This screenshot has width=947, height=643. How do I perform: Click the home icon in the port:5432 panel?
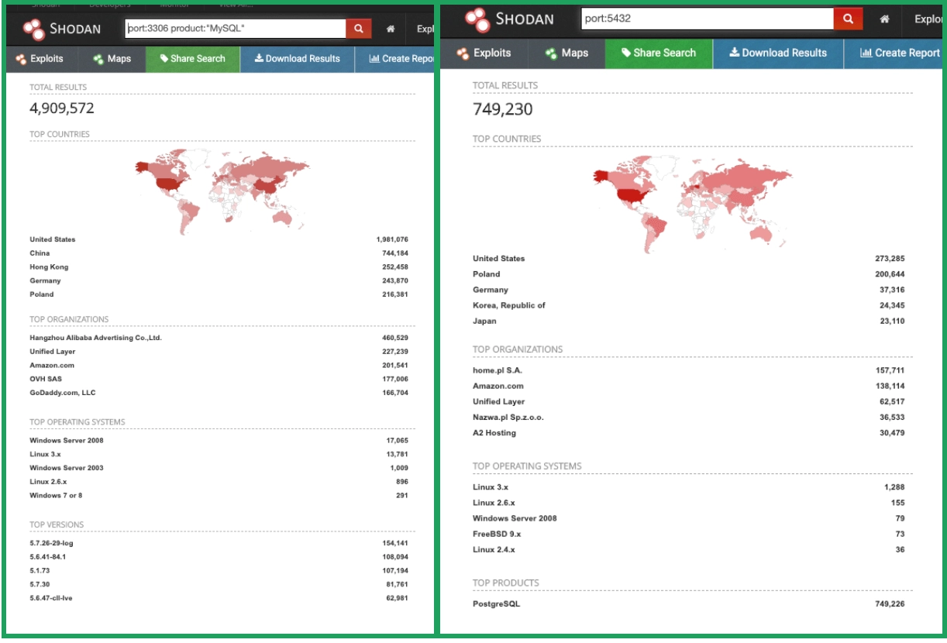coord(884,19)
